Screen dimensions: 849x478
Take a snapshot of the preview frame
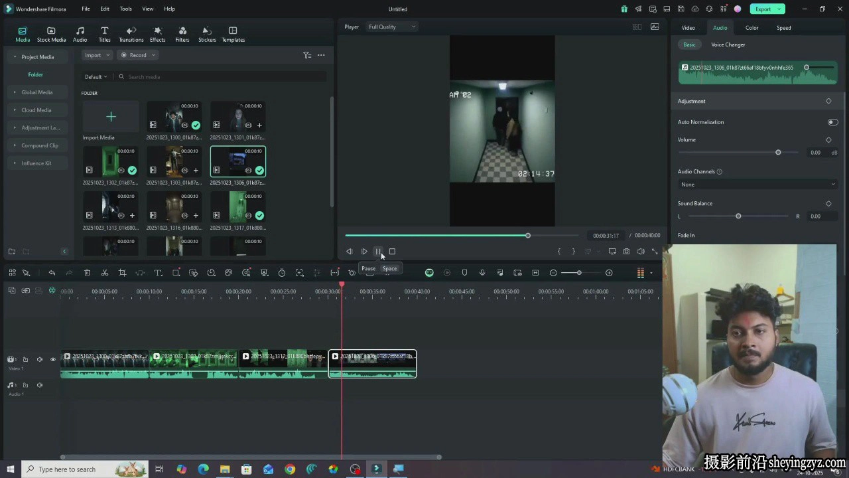626,252
